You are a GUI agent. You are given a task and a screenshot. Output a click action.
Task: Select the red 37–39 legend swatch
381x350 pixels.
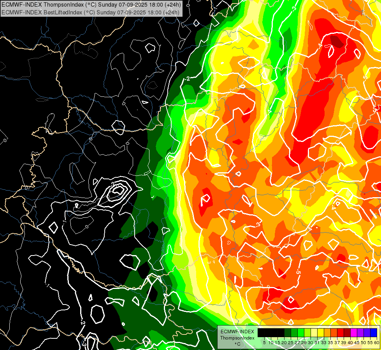pos(341,333)
